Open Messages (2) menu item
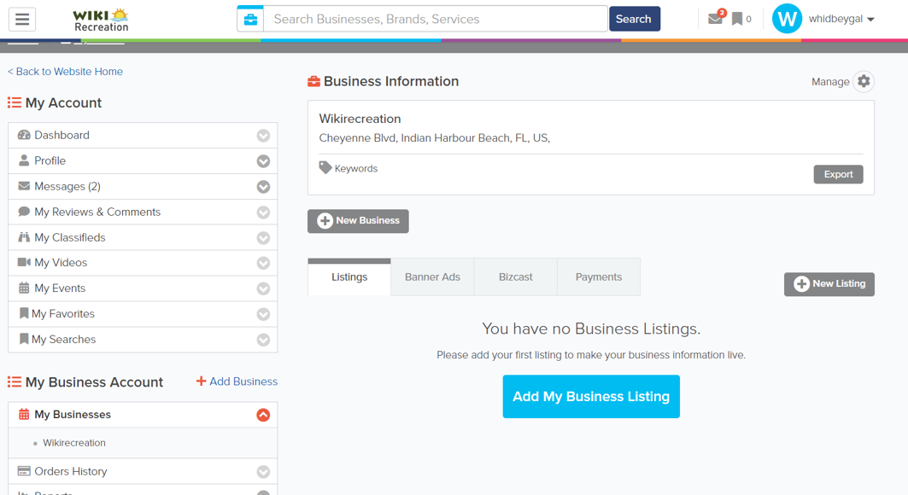Viewport: 908px width, 495px height. [143, 186]
